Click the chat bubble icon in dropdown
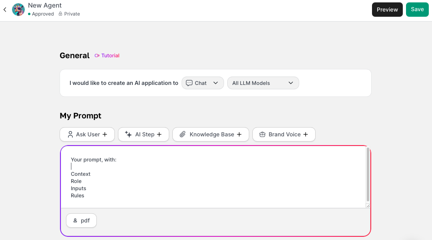Screen dimensions: 432x240 [x=189, y=83]
